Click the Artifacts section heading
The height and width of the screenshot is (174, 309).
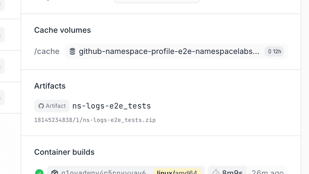click(x=50, y=86)
